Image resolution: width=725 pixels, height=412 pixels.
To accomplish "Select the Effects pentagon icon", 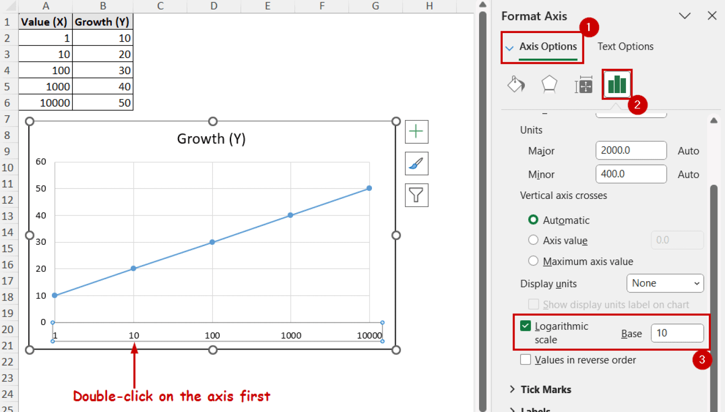I will coord(549,84).
